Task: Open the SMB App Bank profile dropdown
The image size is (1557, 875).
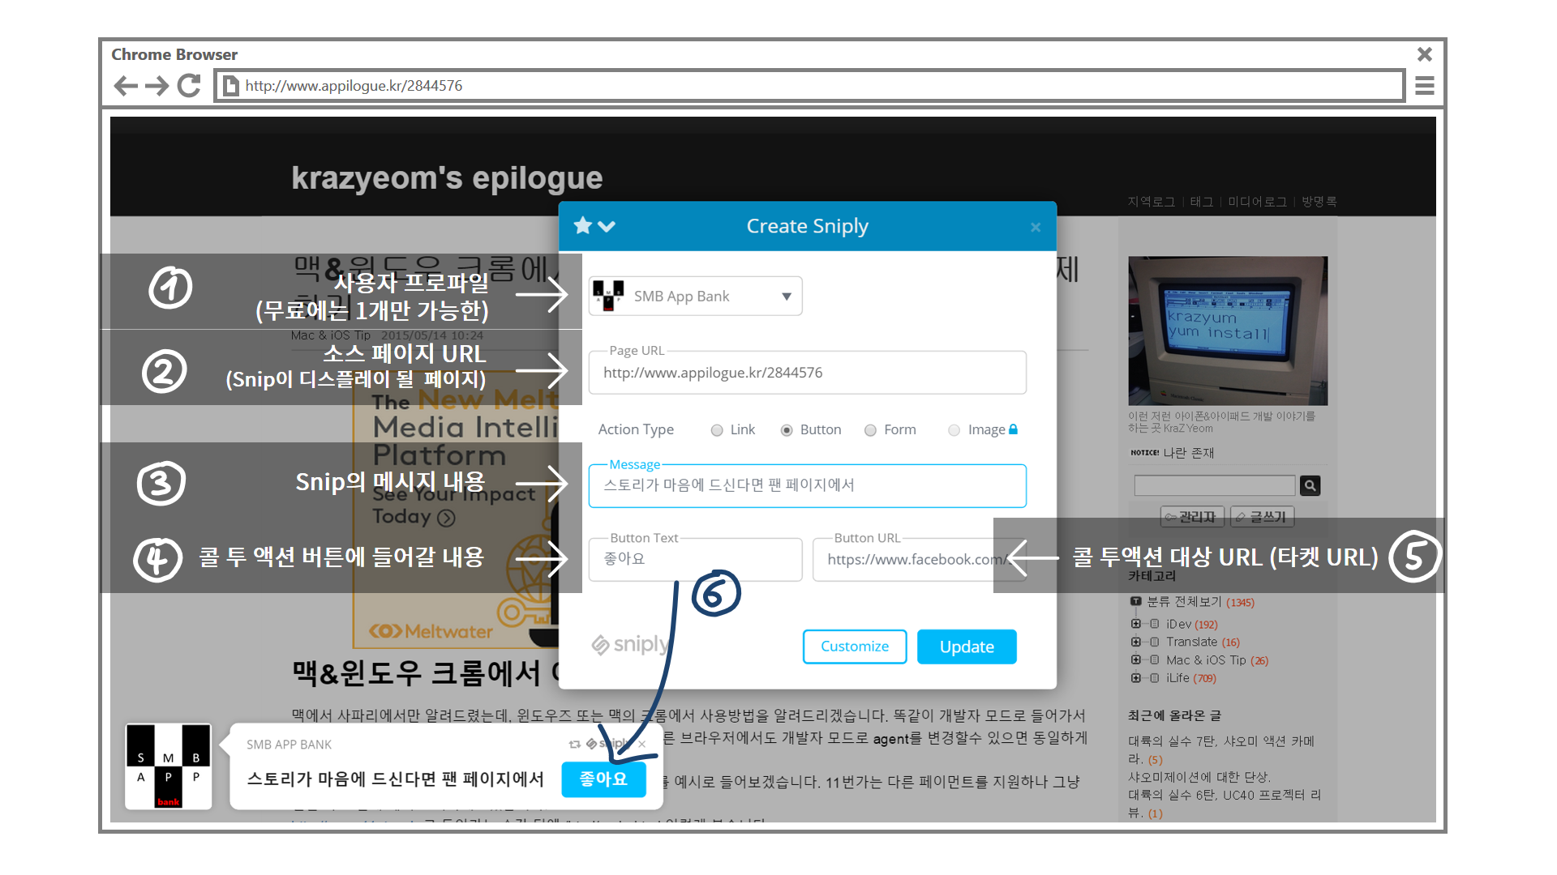Action: coord(696,297)
